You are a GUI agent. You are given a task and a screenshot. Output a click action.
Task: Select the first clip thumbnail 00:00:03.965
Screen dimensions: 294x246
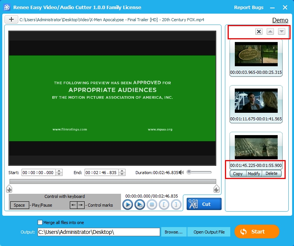[x=256, y=54]
